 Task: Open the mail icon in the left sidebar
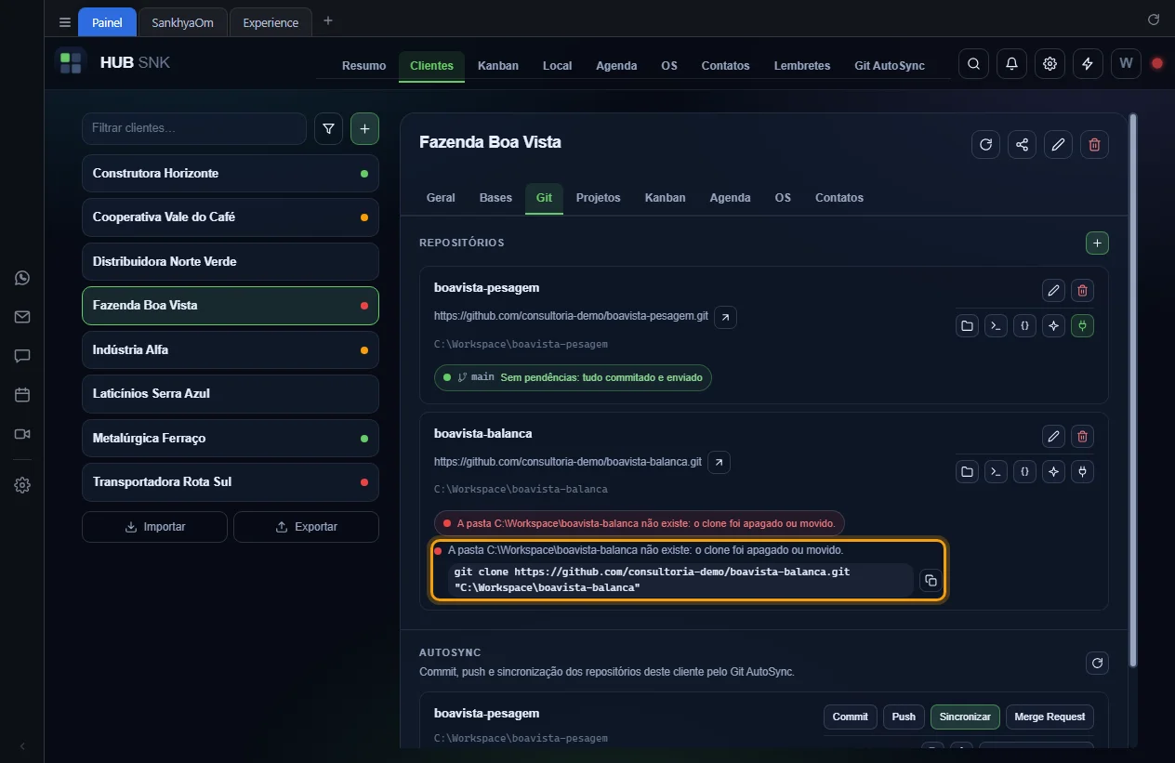pyautogui.click(x=22, y=317)
